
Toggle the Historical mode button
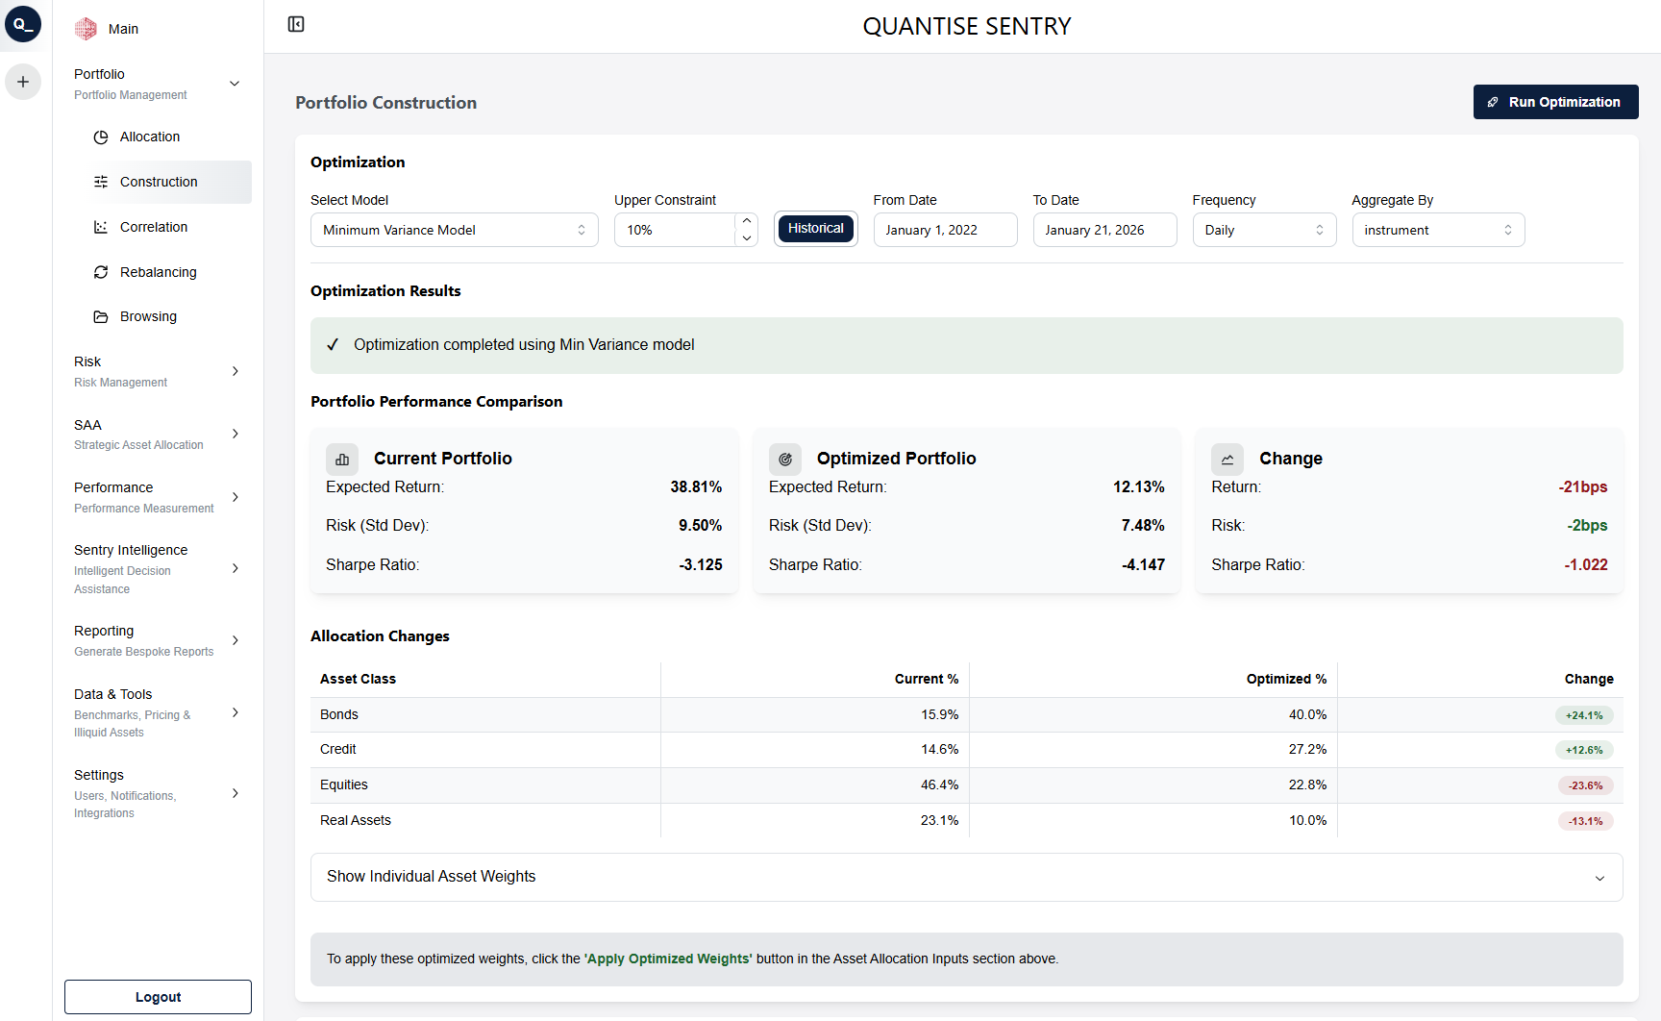[x=815, y=229]
